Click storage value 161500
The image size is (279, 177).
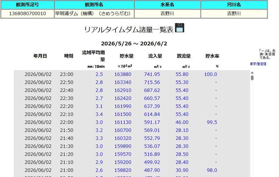pos(123,114)
